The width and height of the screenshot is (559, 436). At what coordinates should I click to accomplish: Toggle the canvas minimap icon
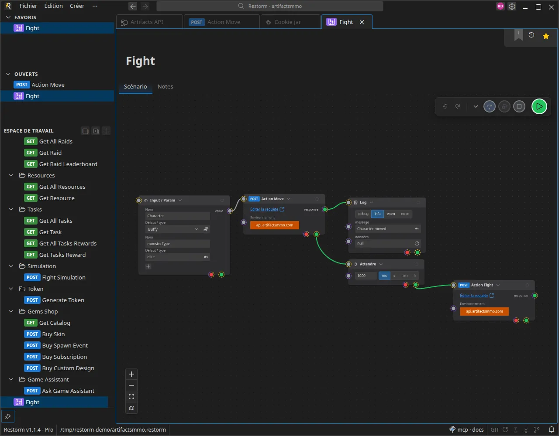pyautogui.click(x=131, y=408)
